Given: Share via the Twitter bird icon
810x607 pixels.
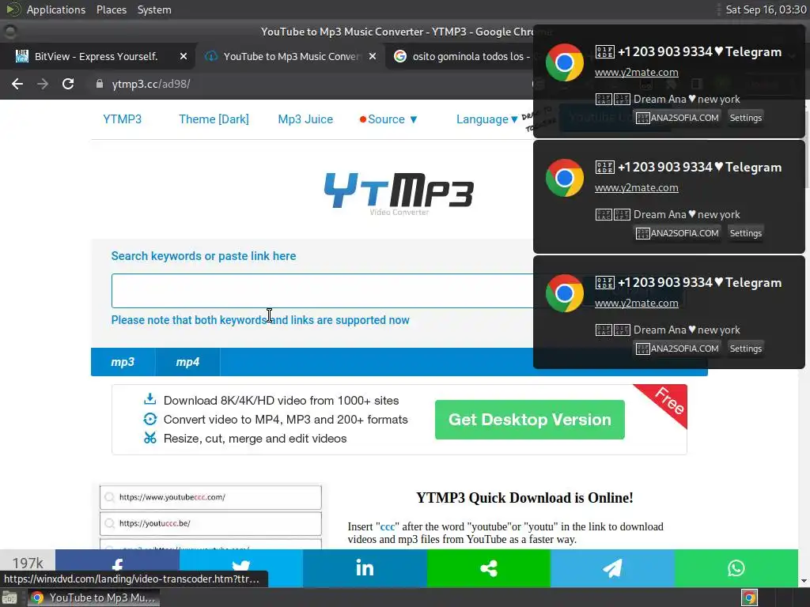Looking at the screenshot, I should [240, 568].
